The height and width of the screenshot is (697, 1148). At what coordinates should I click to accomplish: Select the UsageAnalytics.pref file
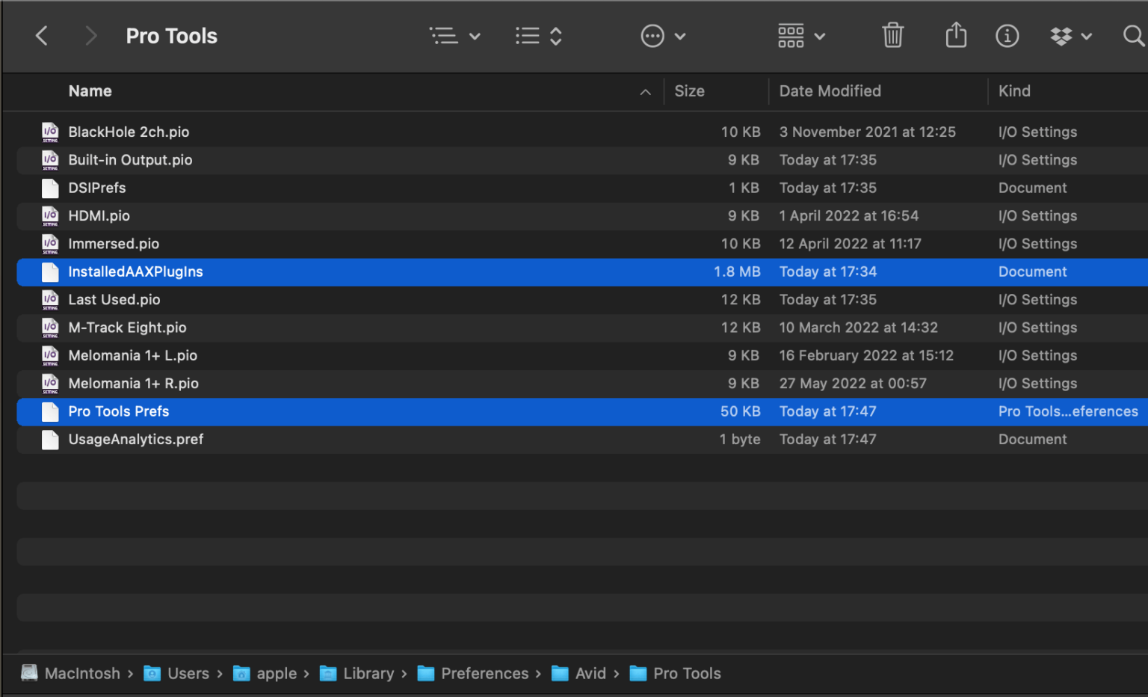[x=136, y=440]
